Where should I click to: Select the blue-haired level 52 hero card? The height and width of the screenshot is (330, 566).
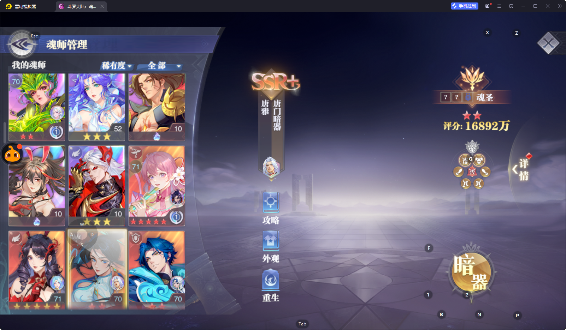tap(97, 107)
